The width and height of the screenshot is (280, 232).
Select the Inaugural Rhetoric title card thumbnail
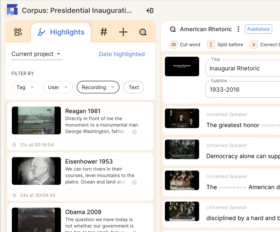coord(182,66)
